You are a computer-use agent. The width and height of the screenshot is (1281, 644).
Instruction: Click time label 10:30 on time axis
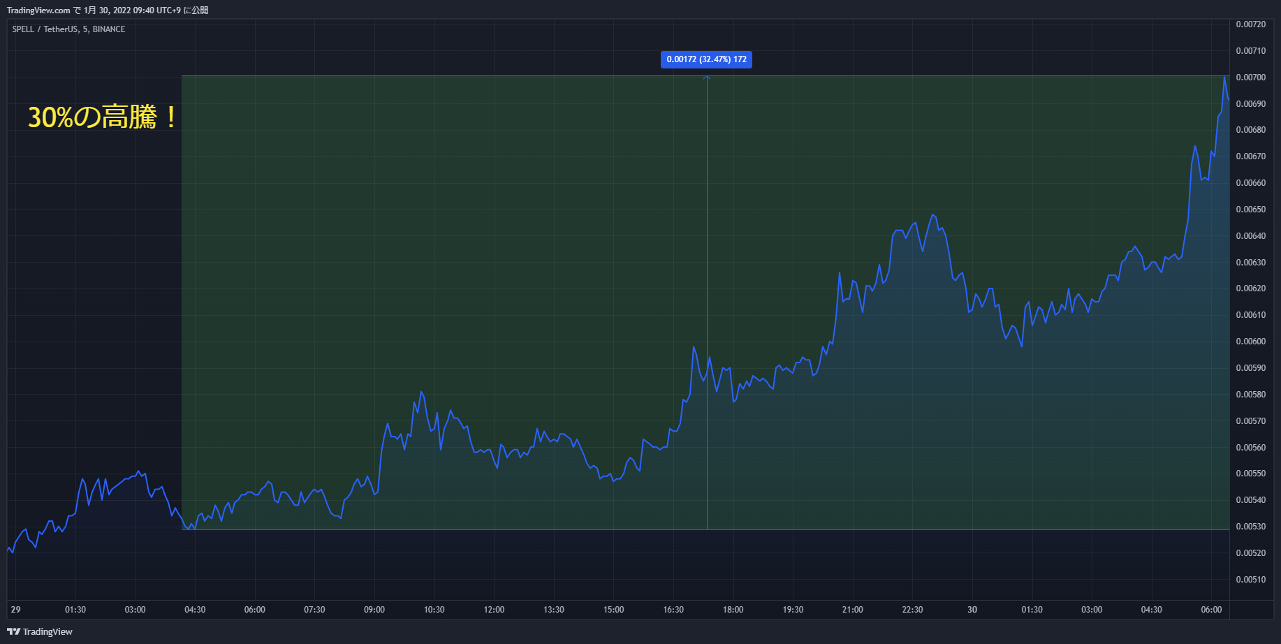click(x=434, y=610)
